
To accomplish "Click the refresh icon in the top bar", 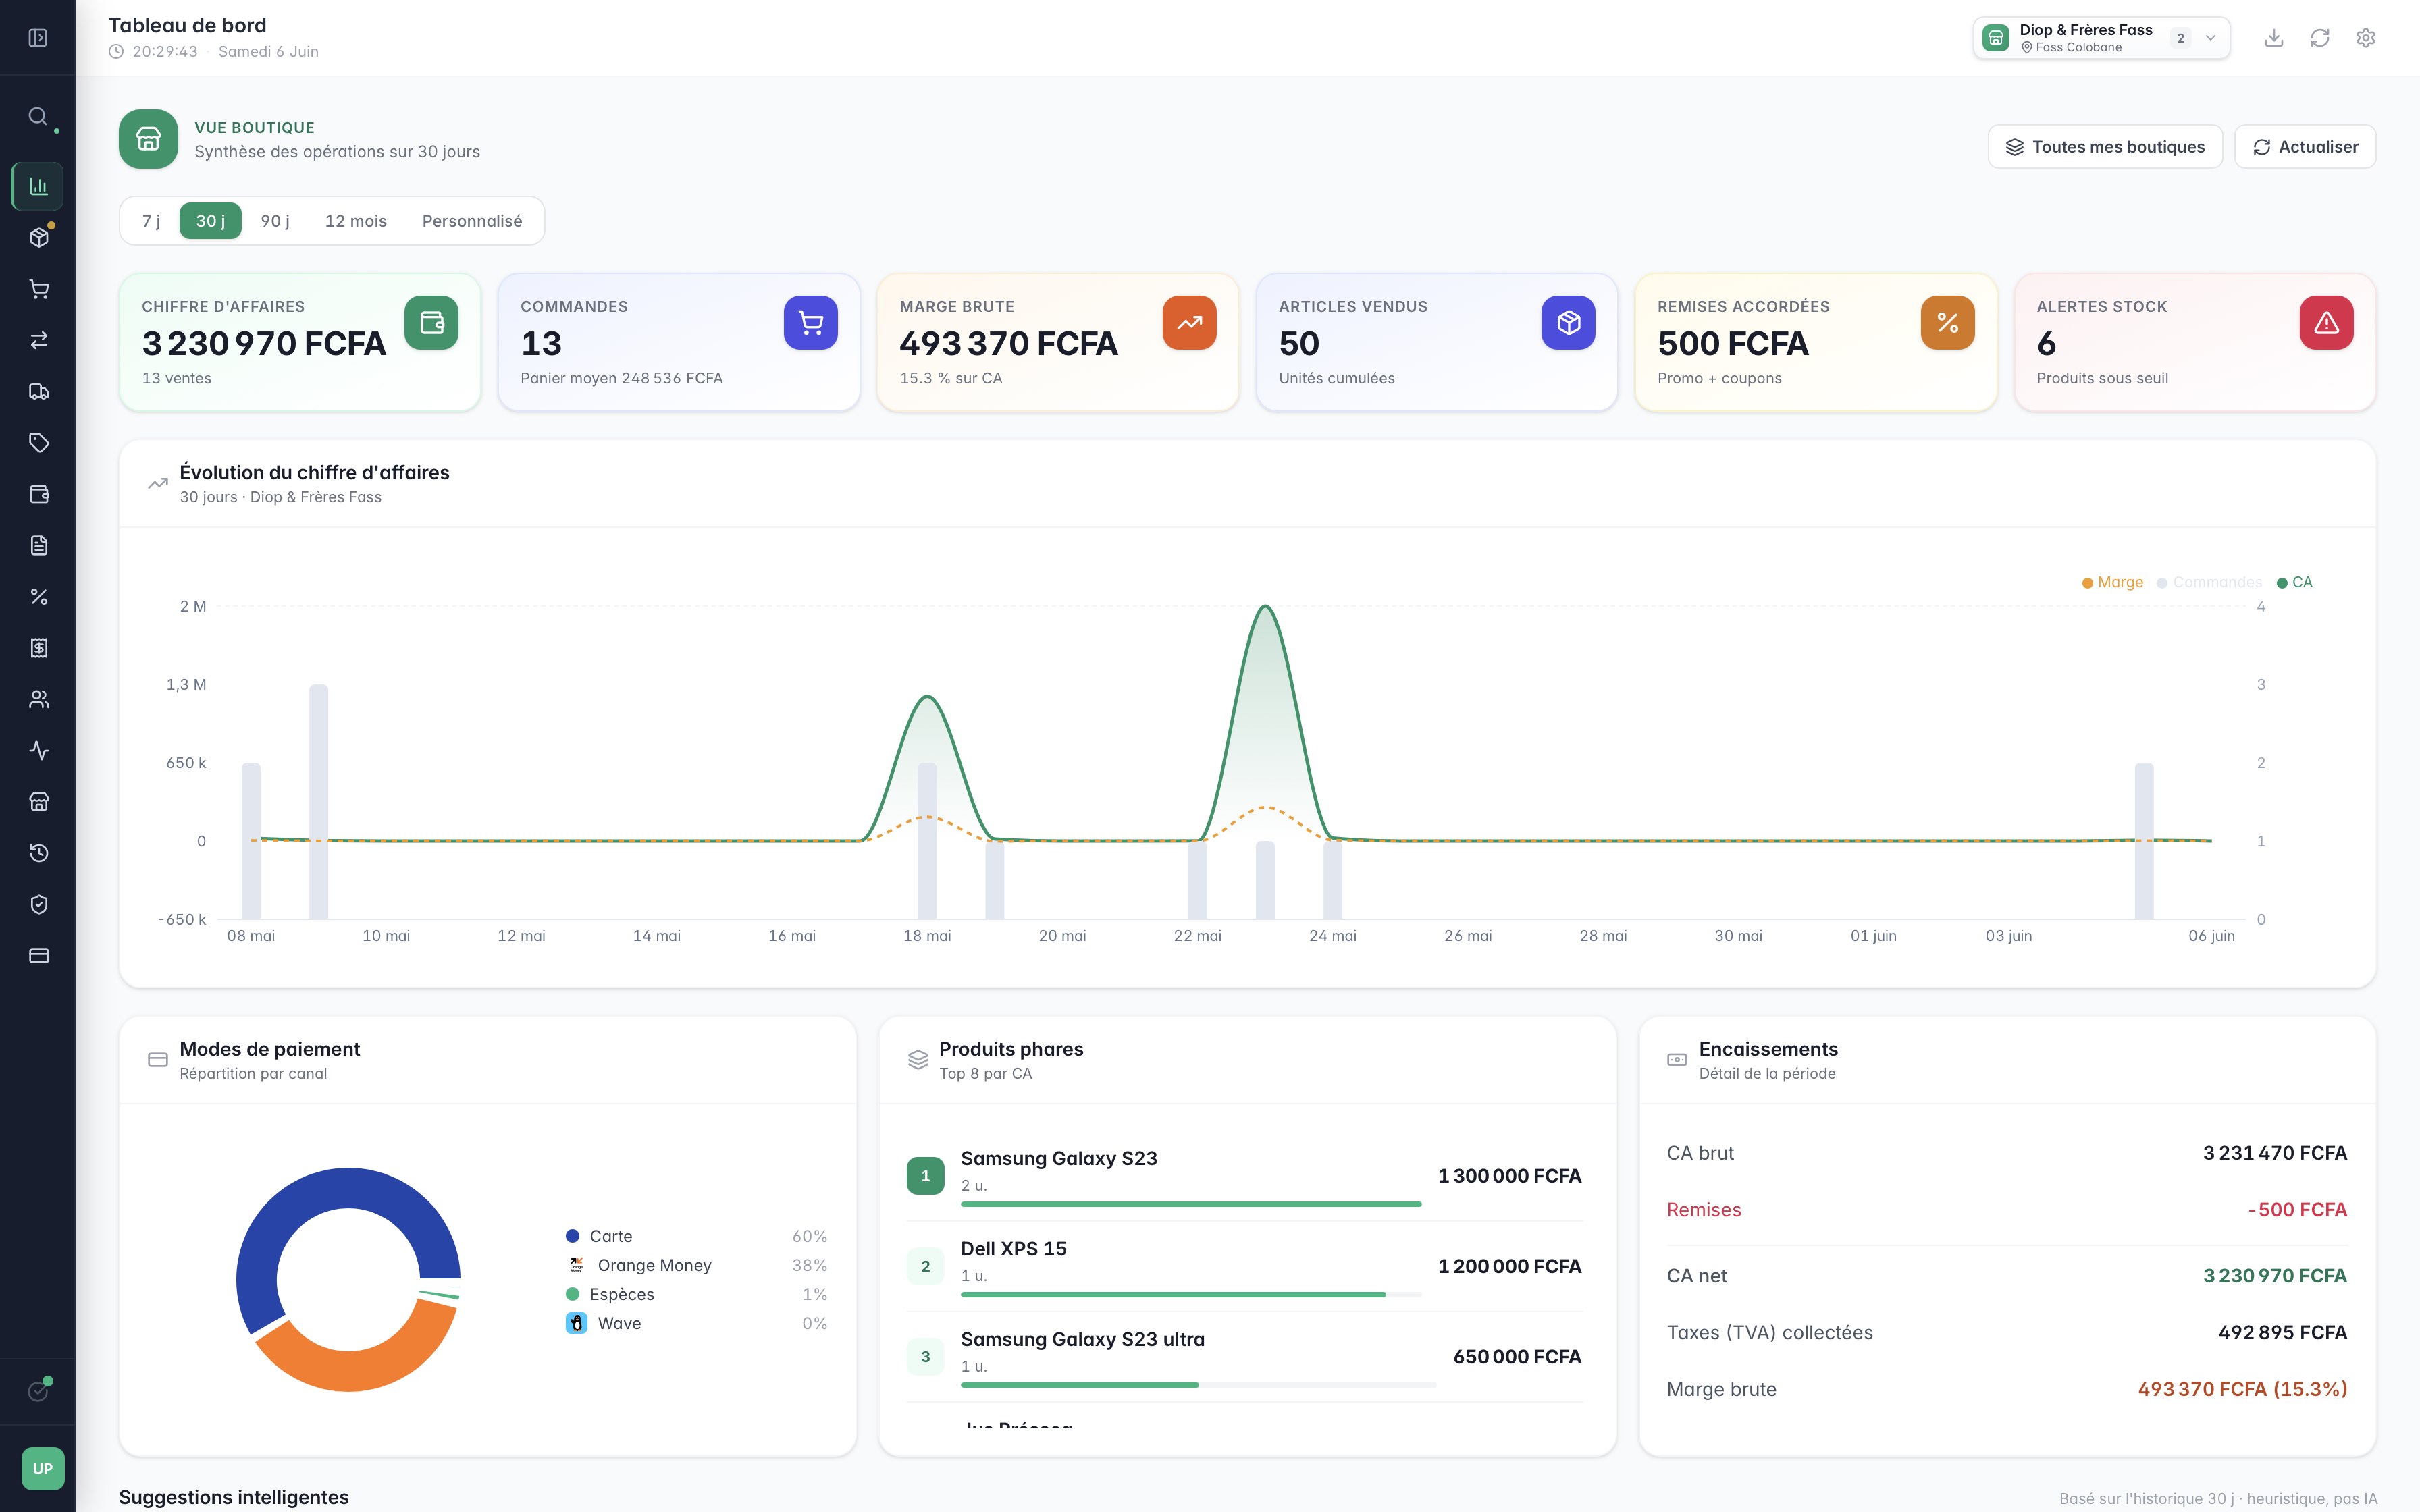I will [x=2320, y=38].
